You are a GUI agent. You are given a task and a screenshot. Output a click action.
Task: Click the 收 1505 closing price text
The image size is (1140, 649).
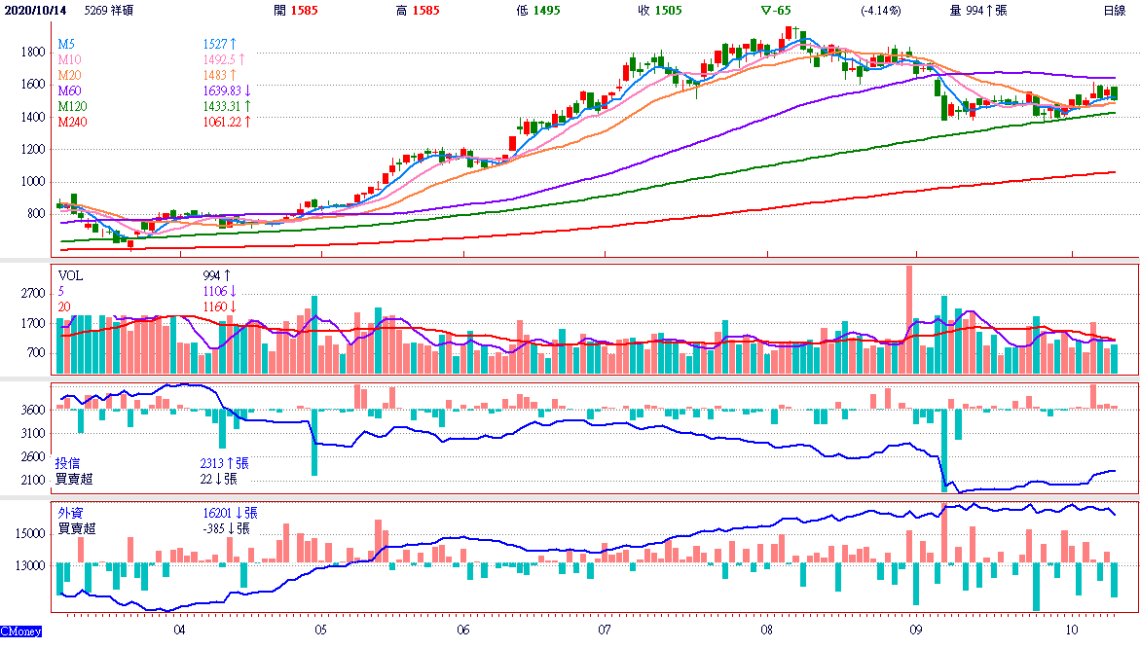point(659,11)
